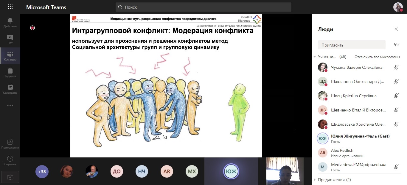Open the profile avatar menu
This screenshot has width=407, height=185.
click(x=398, y=7)
